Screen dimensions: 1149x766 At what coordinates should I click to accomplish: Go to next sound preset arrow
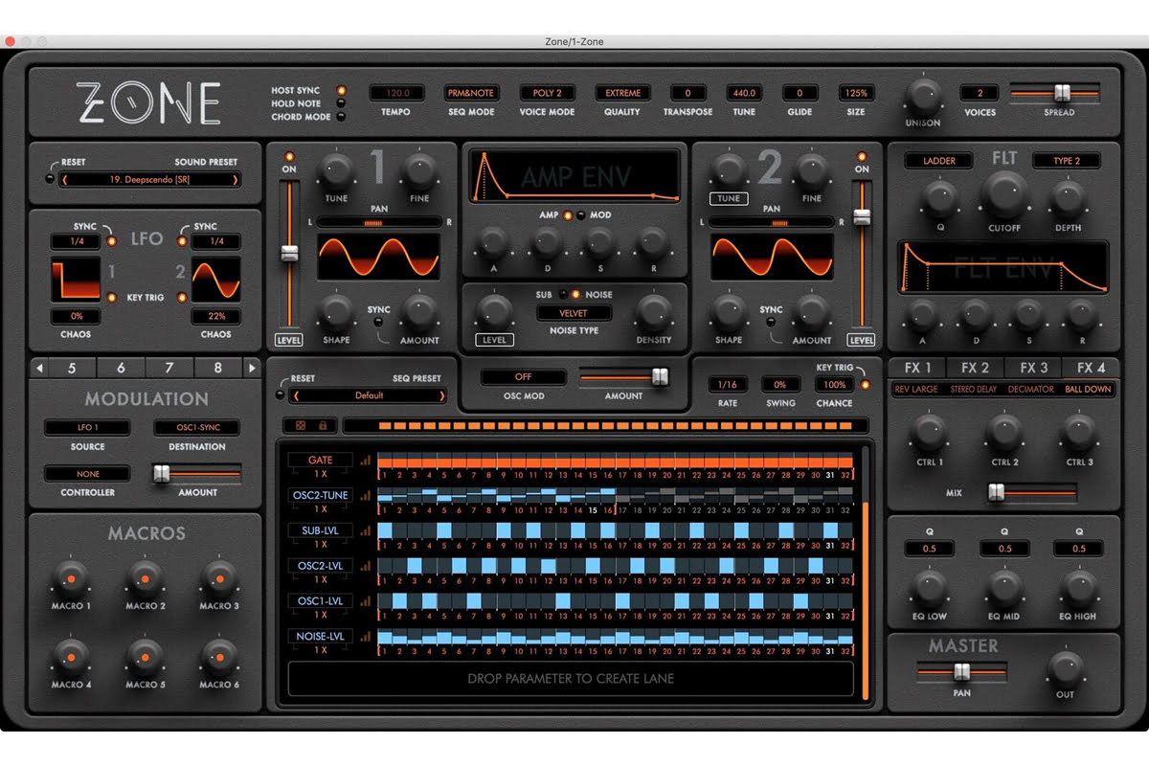click(235, 179)
